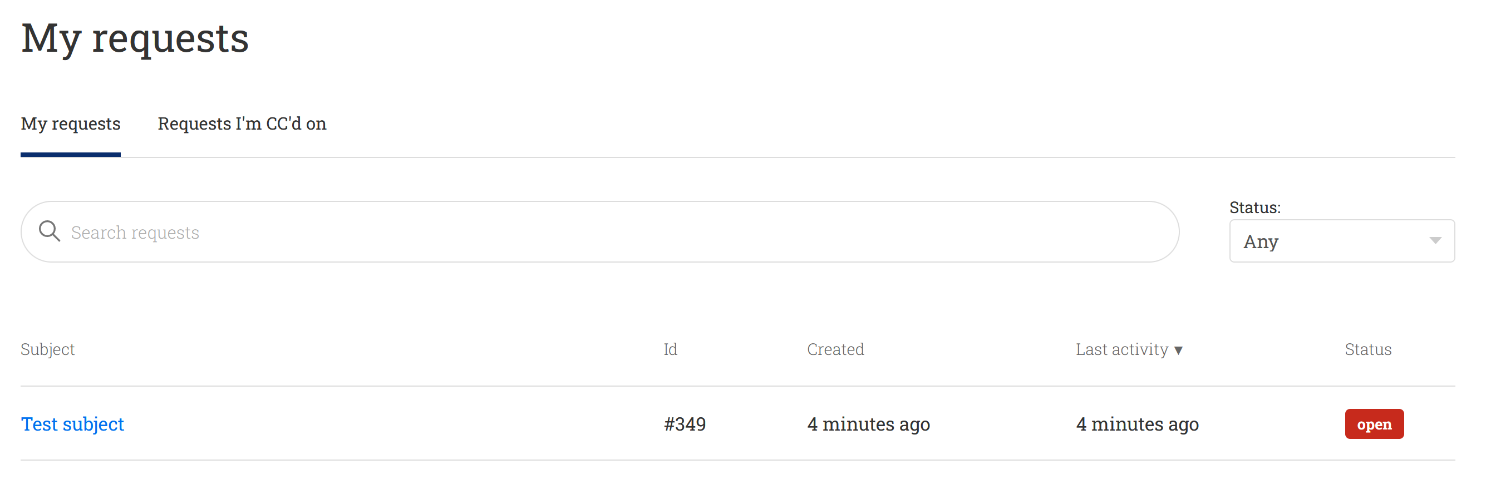Click the magnifying glass search icon
Image resolution: width=1486 pixels, height=484 pixels.
[49, 231]
